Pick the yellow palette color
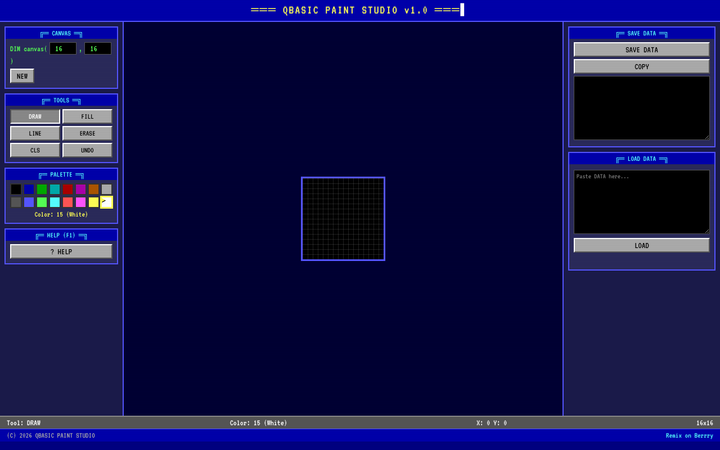This screenshot has width=720, height=450. pos(93,202)
